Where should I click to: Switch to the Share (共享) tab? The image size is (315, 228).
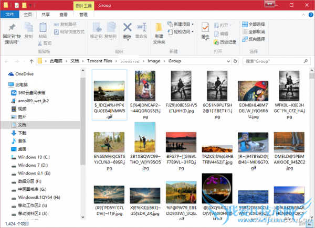pyautogui.click(x=46, y=15)
